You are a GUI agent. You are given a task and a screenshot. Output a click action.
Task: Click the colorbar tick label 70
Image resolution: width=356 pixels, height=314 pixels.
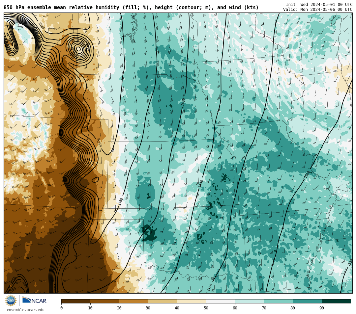click(264, 308)
